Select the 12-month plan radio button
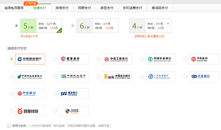Screen dimensions: 221x130 pos(16,26)
